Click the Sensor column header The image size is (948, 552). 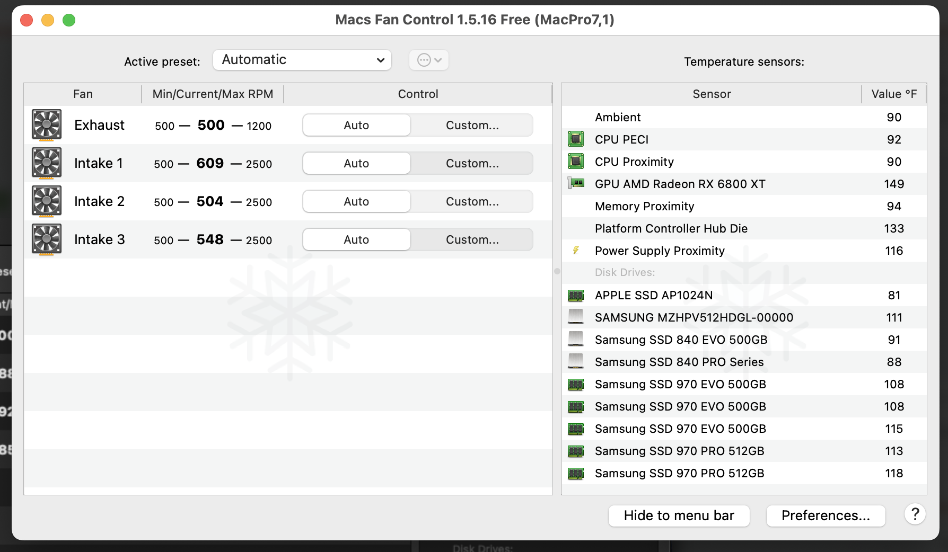coord(712,94)
